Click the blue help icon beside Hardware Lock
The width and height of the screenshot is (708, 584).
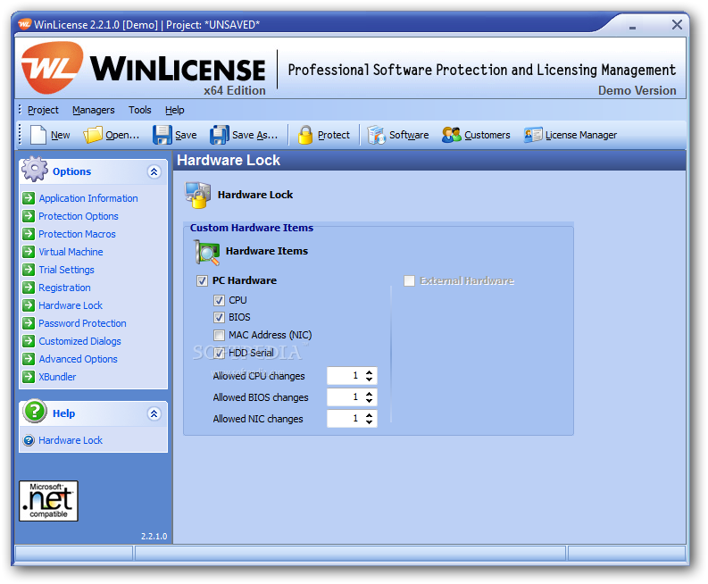29,440
